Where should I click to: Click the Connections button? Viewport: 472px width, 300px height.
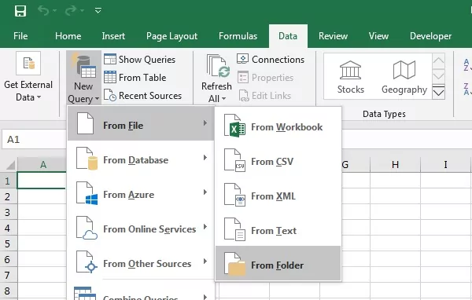[x=271, y=59]
